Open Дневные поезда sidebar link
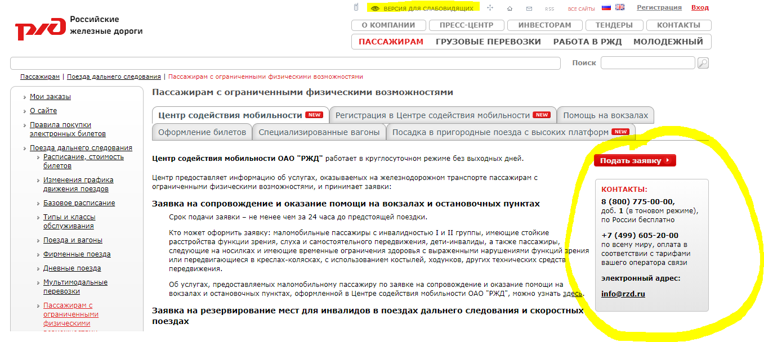 [x=72, y=268]
